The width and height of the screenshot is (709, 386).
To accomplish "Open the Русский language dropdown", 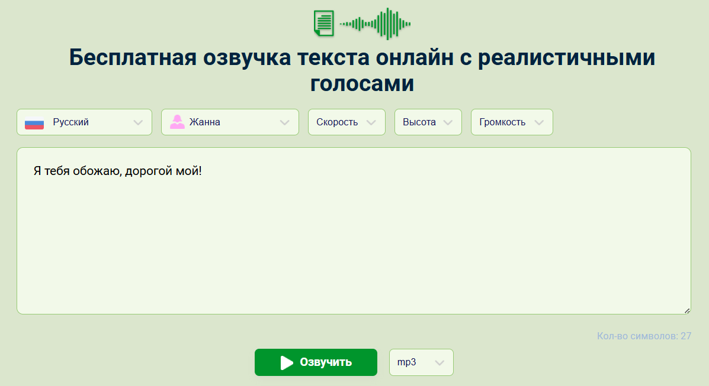I will pos(84,122).
